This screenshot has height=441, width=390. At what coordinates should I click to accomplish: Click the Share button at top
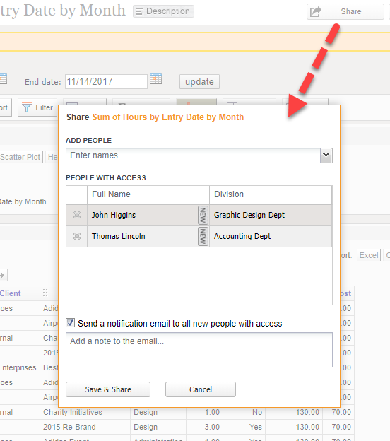(x=345, y=11)
